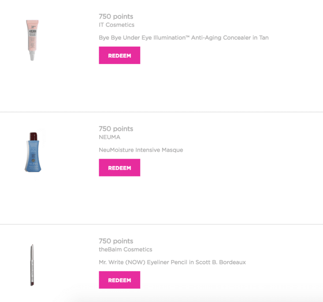The width and height of the screenshot is (323, 302).
Task: Click 750 points above IT Cosmetics
Action: tap(116, 16)
